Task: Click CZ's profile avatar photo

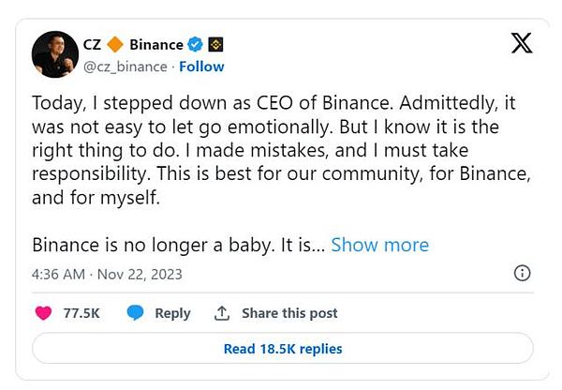Action: 55,55
